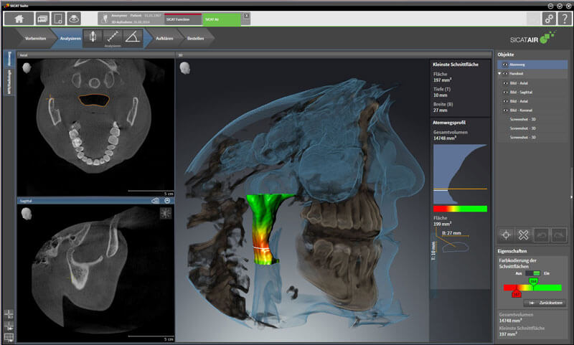Click the redo object action button
Viewport: 574px width, 345px height.
(x=559, y=235)
